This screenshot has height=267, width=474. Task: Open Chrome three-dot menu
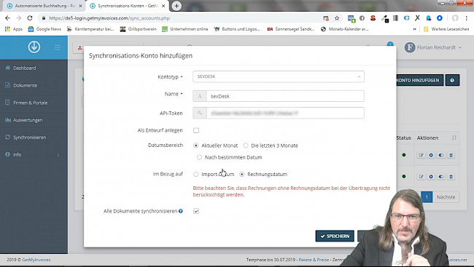pos(467,18)
